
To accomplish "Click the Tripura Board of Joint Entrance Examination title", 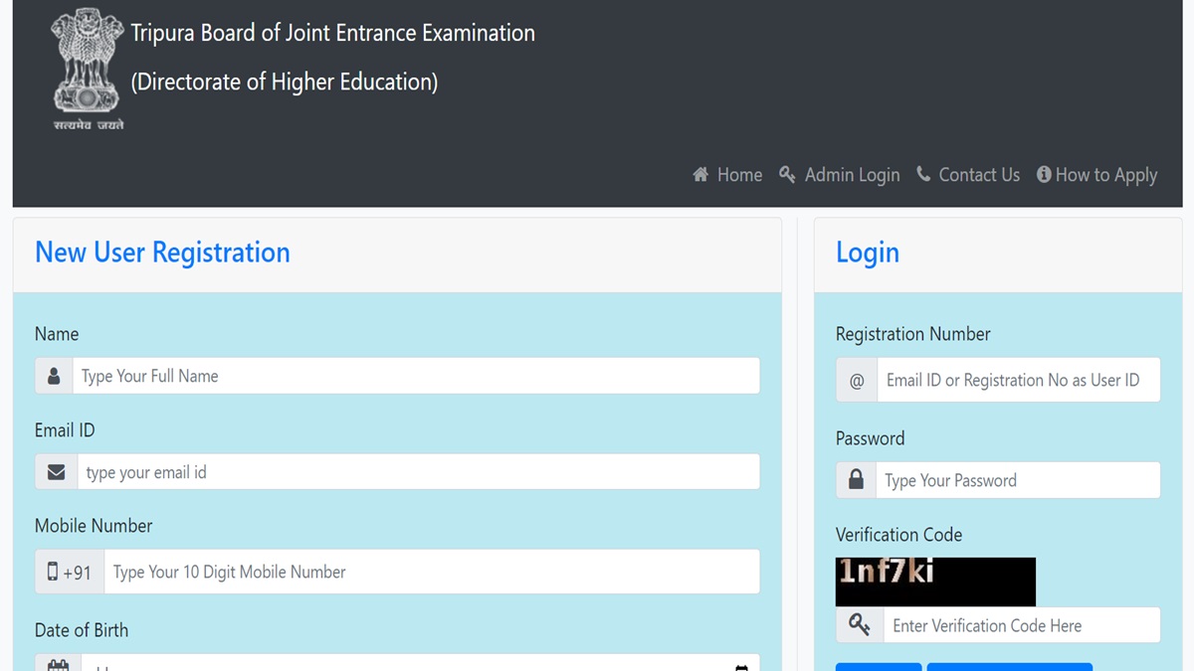I will click(333, 33).
